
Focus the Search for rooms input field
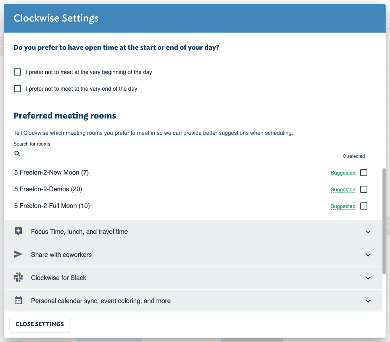click(73, 154)
